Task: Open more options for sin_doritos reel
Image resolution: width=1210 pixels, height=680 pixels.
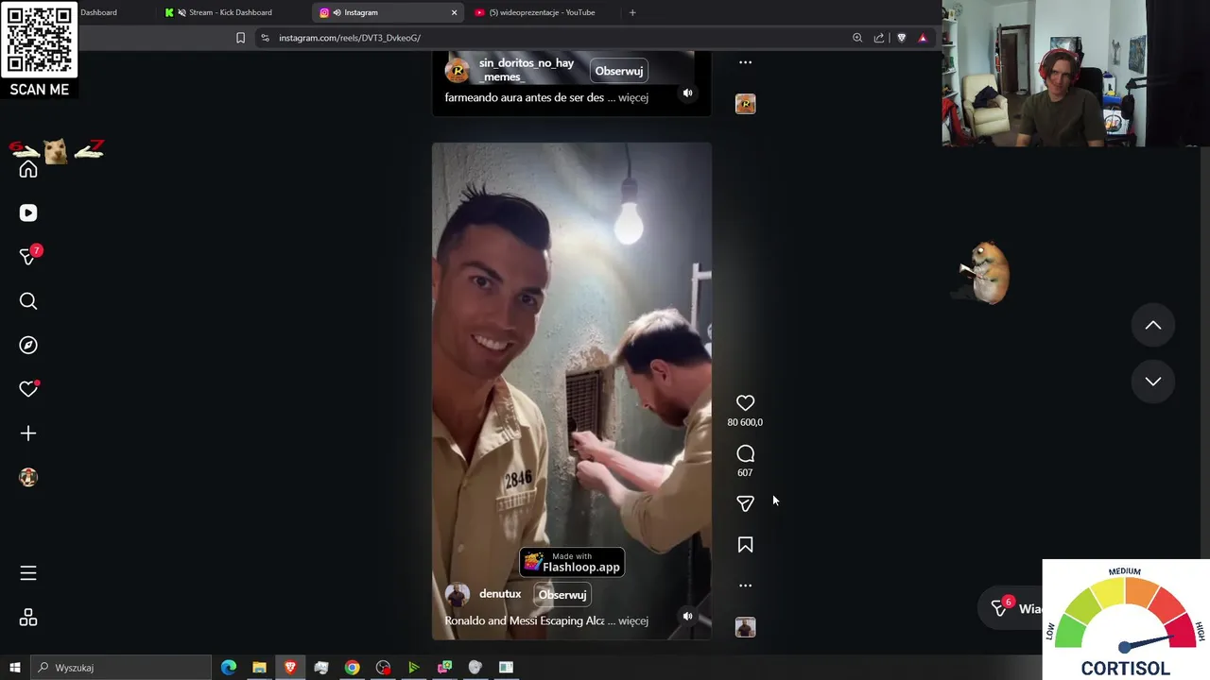Action: click(x=745, y=62)
